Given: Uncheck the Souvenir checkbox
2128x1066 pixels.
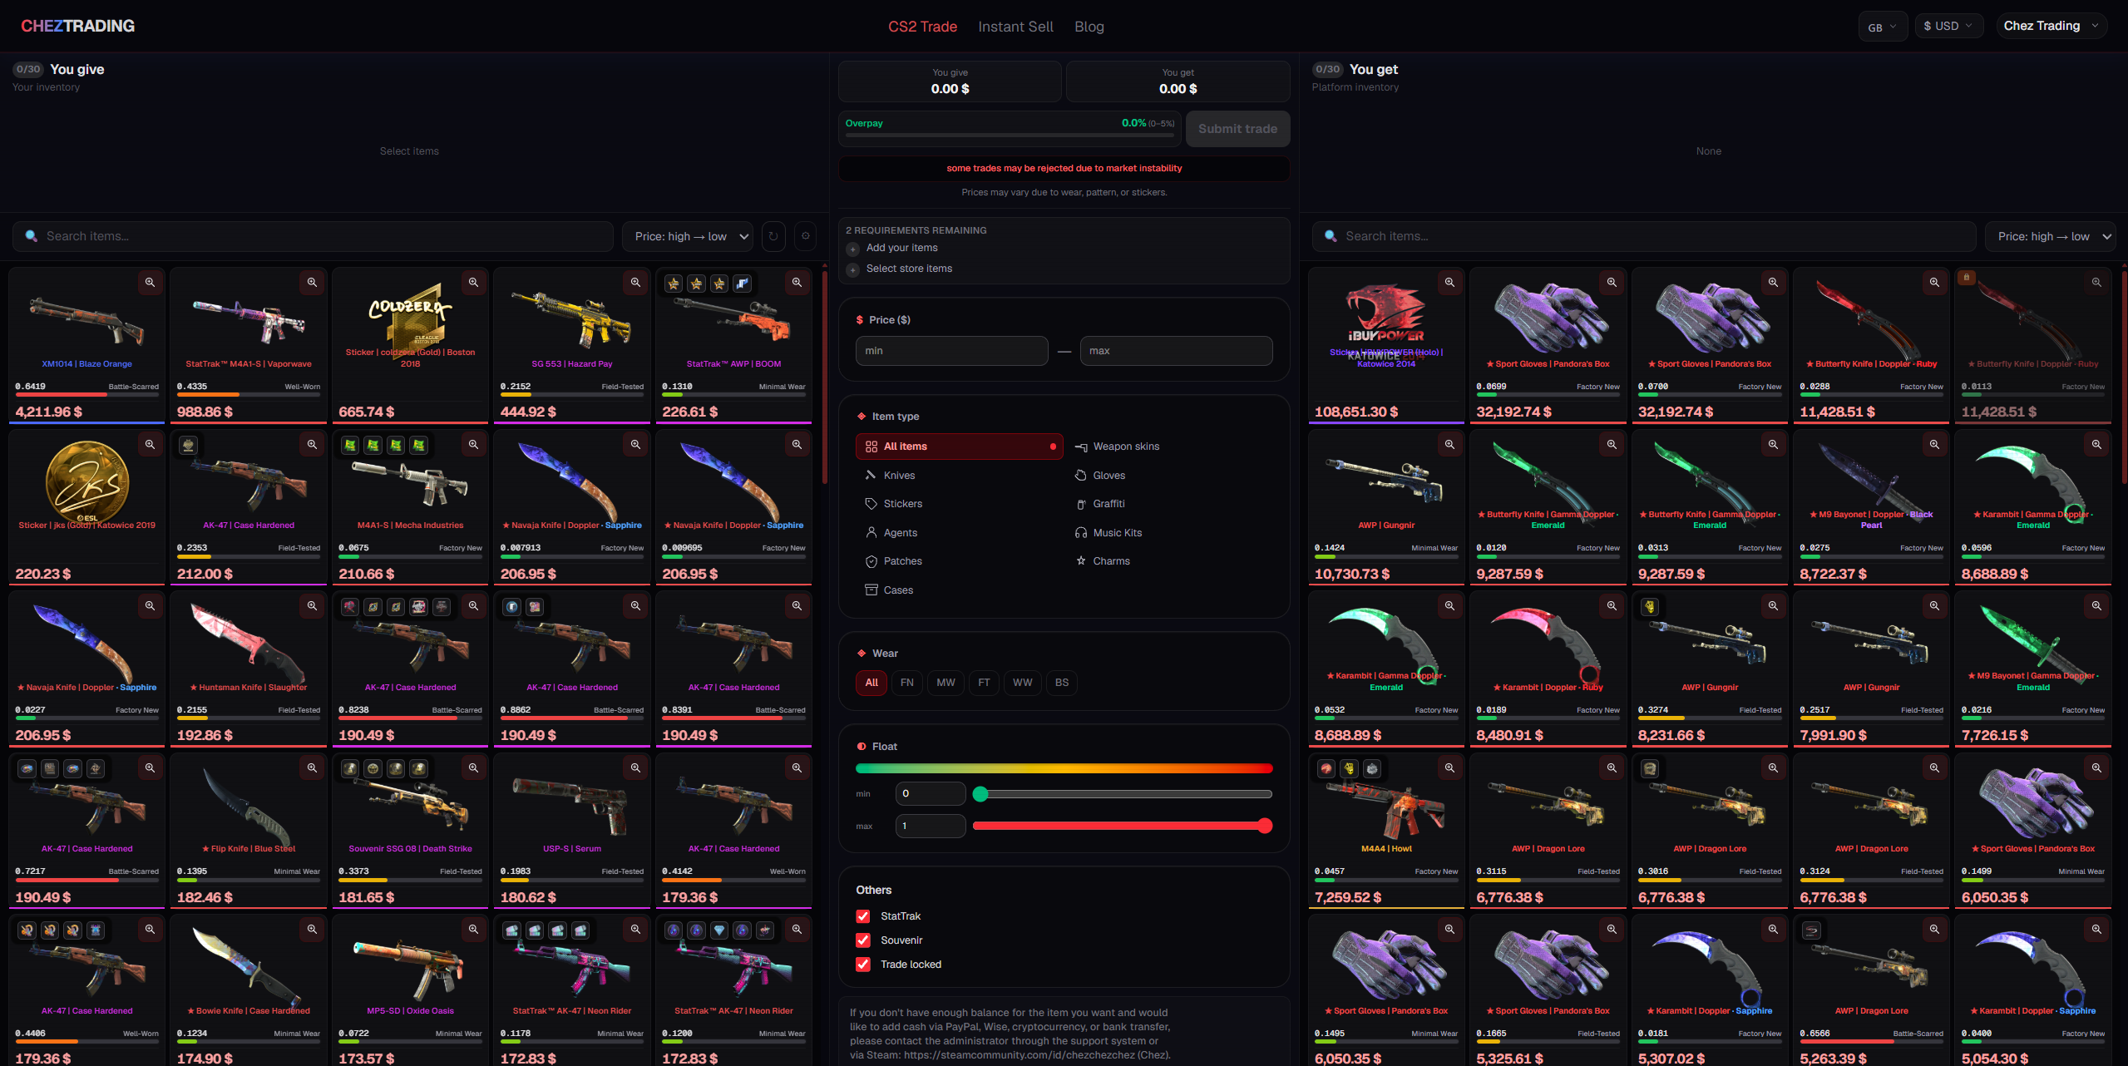Looking at the screenshot, I should pyautogui.click(x=863, y=940).
